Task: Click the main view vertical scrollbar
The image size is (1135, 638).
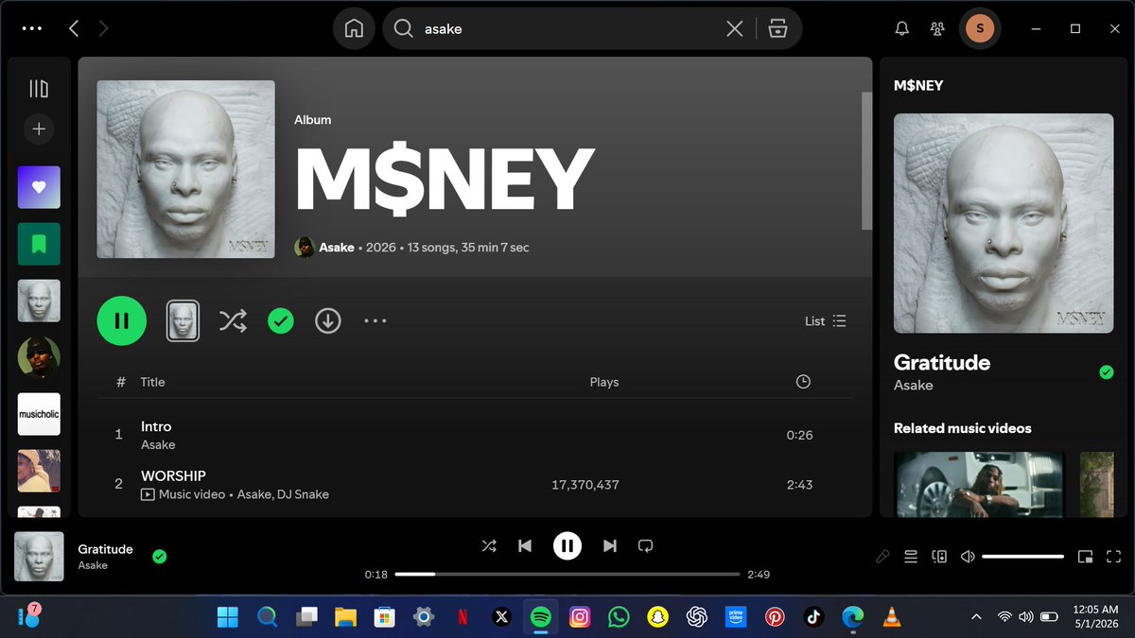Action: [x=866, y=161]
